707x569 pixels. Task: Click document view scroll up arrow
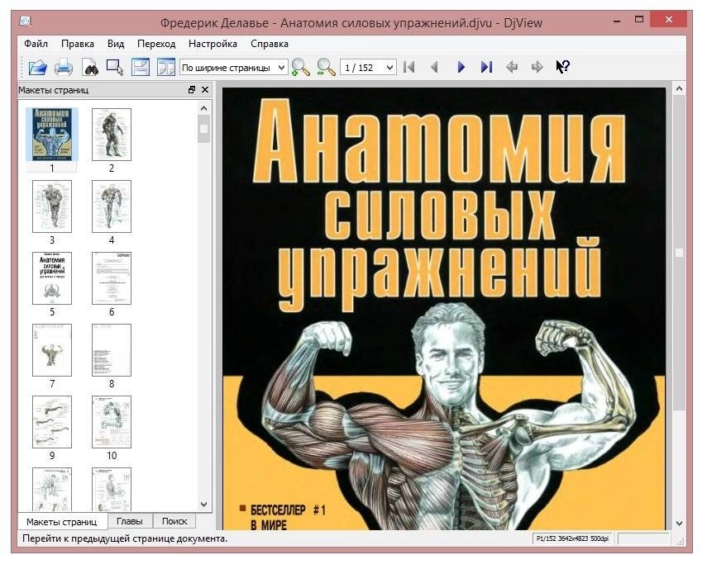[x=679, y=89]
